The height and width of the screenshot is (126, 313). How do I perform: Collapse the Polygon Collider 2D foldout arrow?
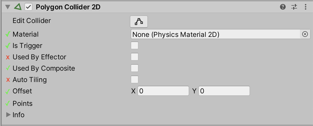click(x=8, y=7)
